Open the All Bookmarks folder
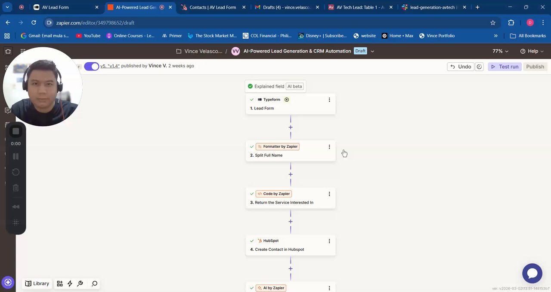 (x=528, y=36)
